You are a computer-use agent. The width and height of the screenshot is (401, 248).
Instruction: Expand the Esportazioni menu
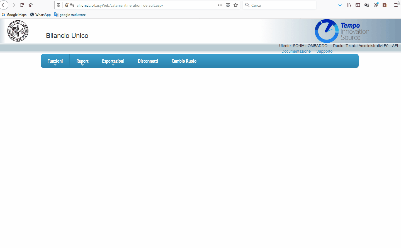tap(113, 61)
